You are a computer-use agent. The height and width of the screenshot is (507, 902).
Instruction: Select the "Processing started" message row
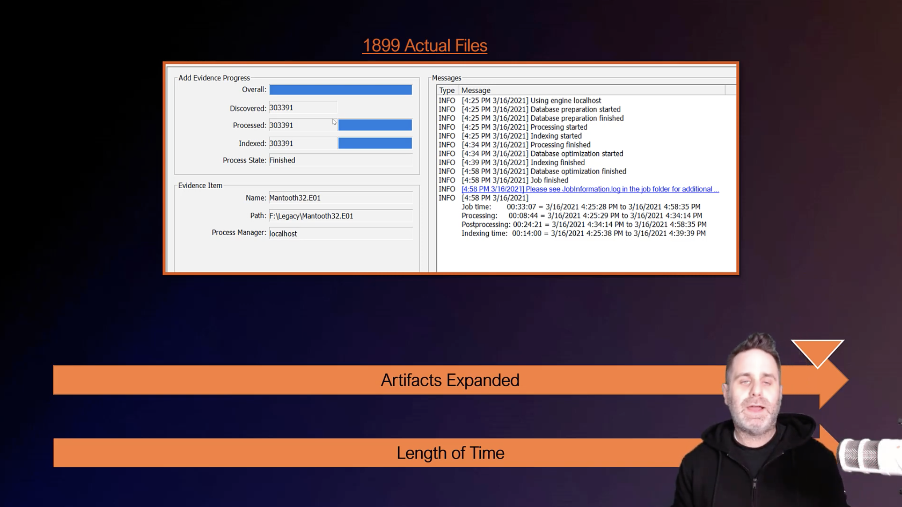click(524, 127)
